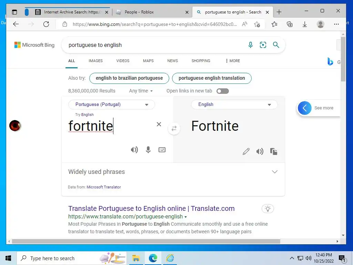This screenshot has height=265, width=353.
Task: Click the browser address bar URL
Action: pyautogui.click(x=155, y=24)
